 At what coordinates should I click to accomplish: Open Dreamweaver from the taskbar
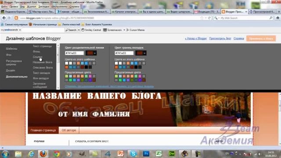(x=172, y=154)
